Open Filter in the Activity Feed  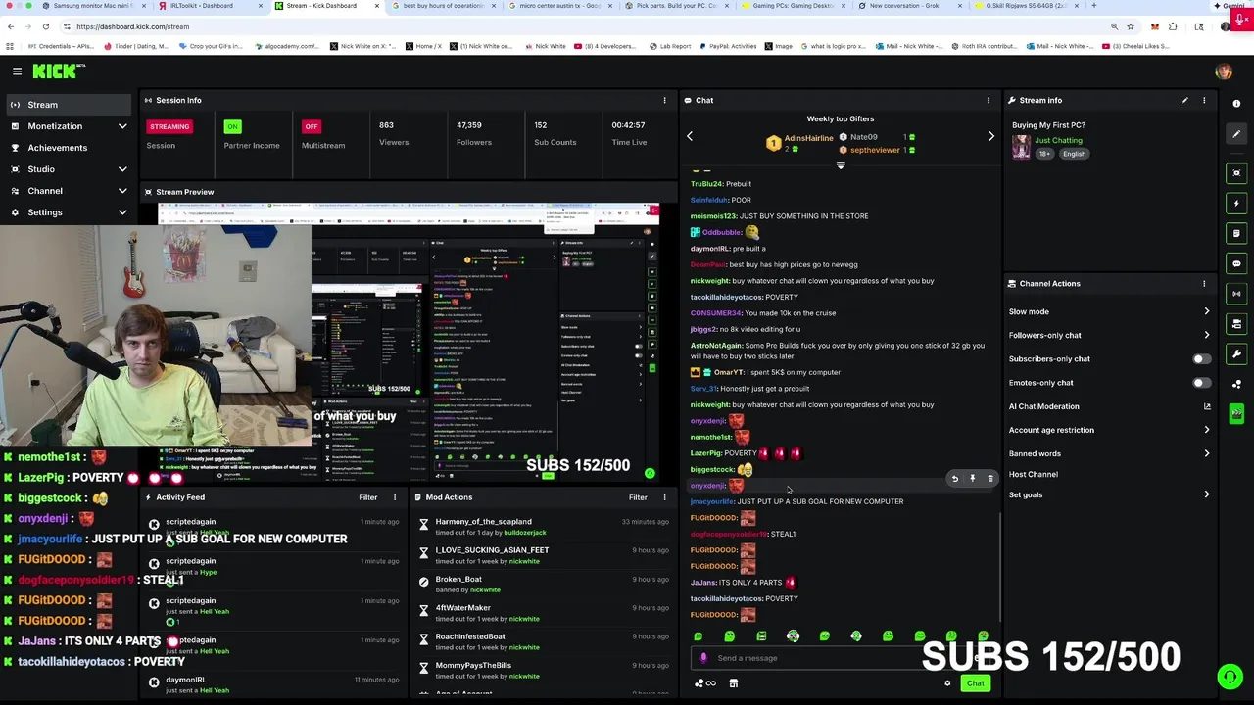click(367, 497)
